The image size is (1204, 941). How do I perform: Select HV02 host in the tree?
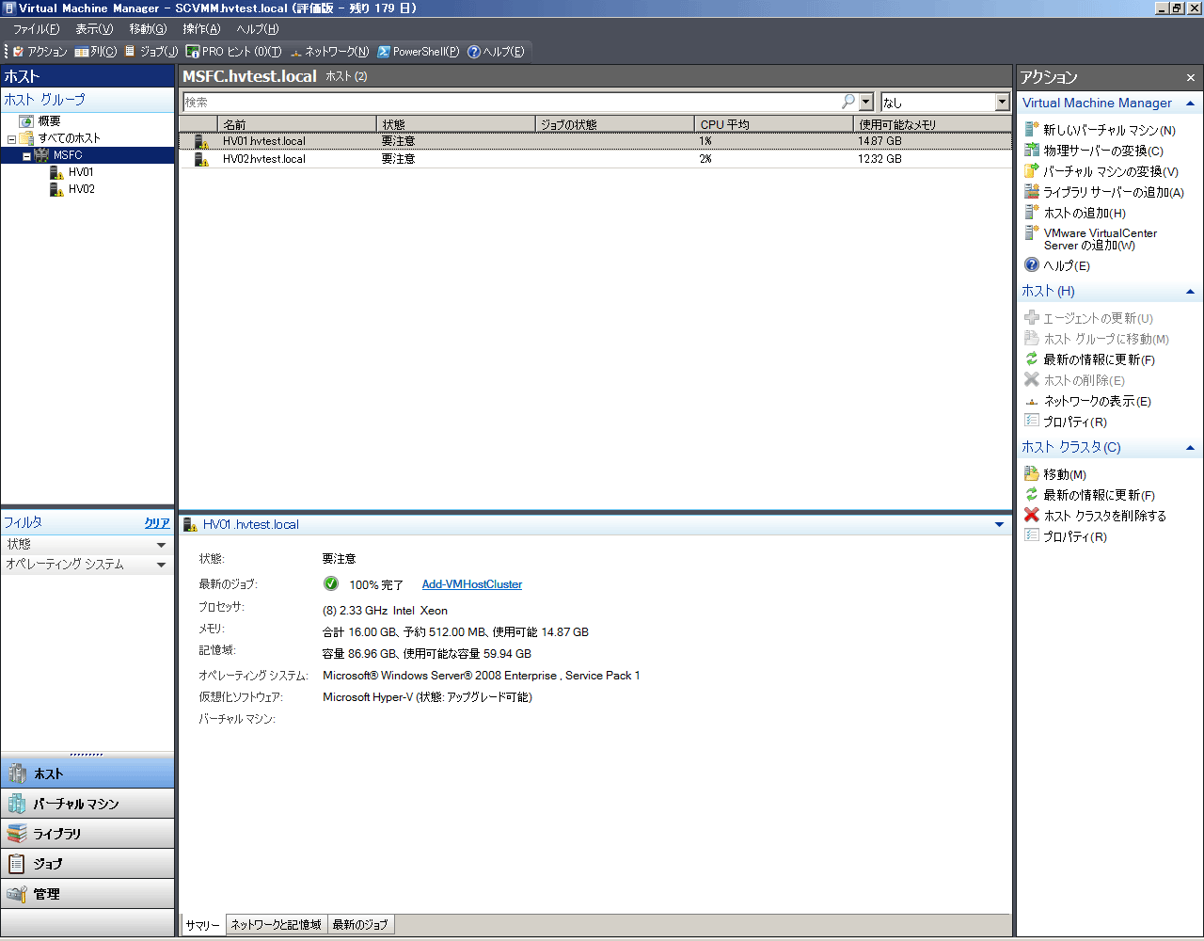81,189
